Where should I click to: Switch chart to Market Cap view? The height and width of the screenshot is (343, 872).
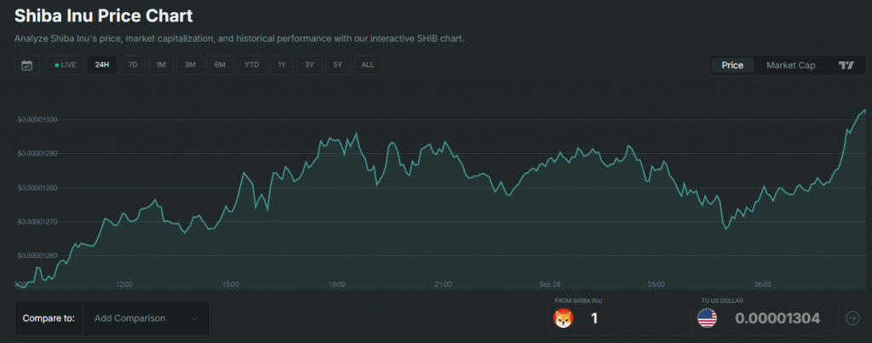(x=790, y=66)
